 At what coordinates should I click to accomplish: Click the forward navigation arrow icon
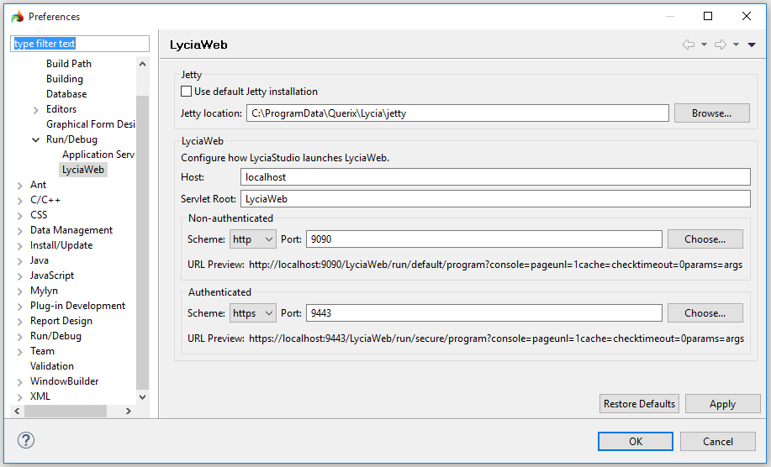tap(720, 45)
